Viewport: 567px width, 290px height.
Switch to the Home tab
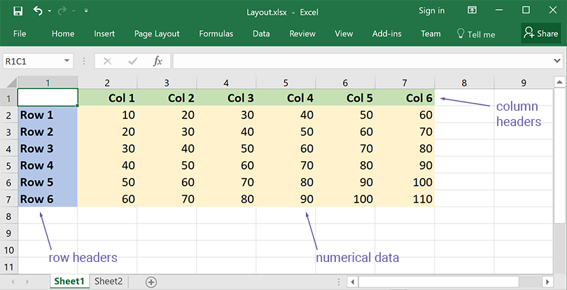pyautogui.click(x=63, y=34)
